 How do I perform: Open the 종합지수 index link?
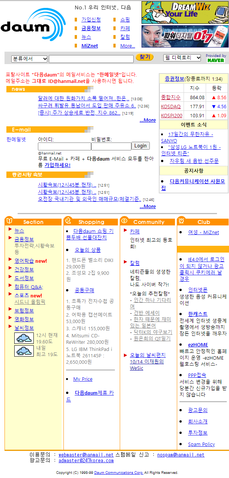coord(171,97)
